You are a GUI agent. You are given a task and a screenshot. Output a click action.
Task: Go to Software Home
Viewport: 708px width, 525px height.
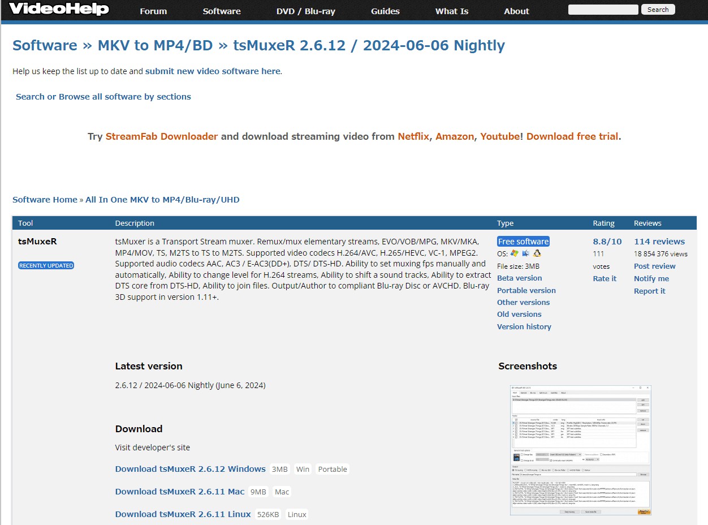(x=45, y=200)
